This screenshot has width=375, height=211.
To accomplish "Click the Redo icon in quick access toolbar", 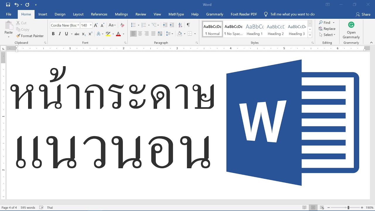I will pos(27,5).
